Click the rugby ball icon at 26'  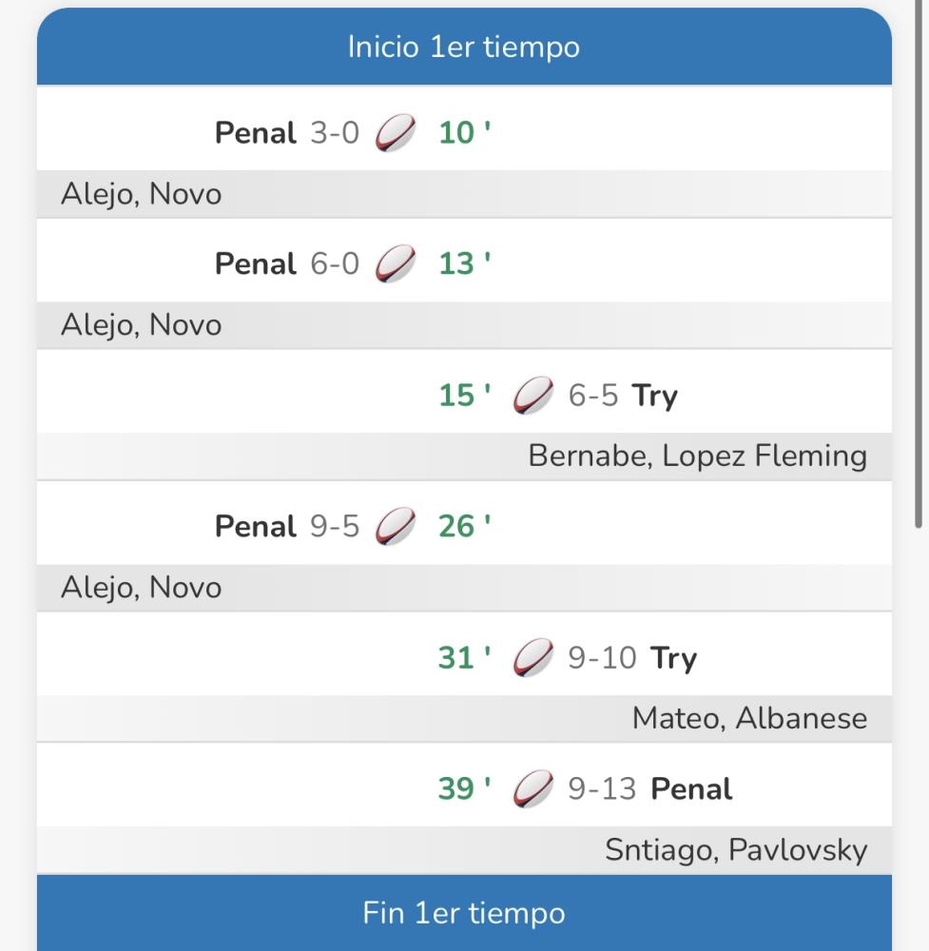pos(396,527)
